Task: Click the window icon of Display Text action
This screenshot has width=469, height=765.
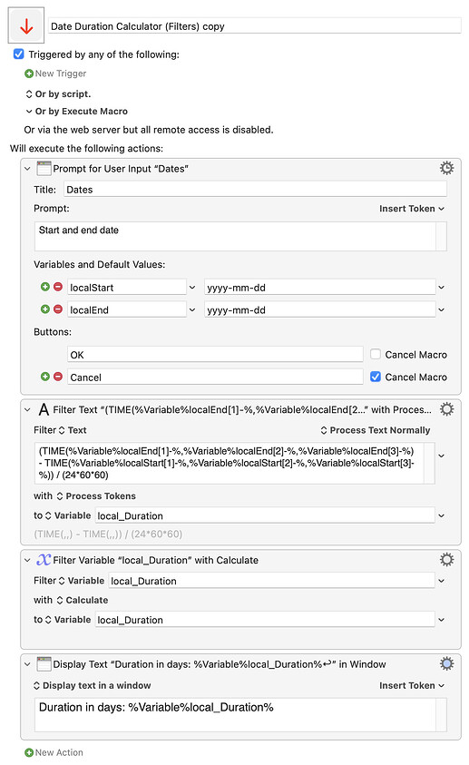Action: click(x=44, y=664)
